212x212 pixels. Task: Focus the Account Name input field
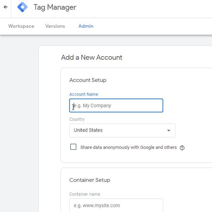tap(116, 105)
